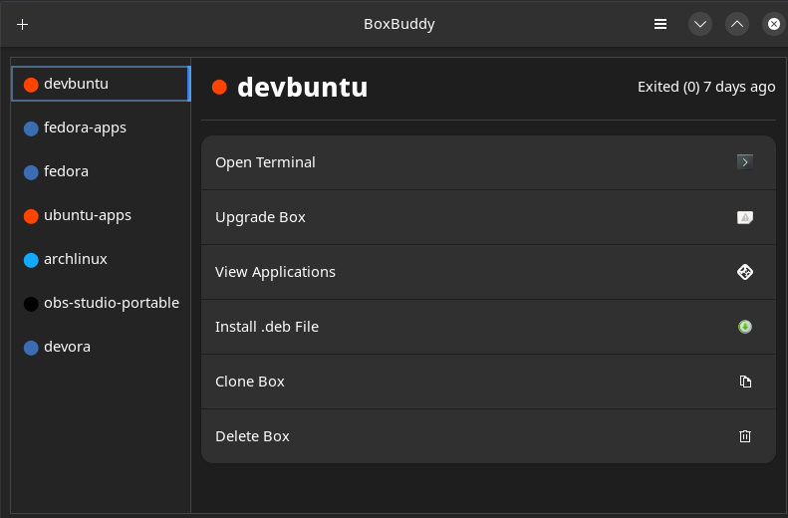Open the hamburger main menu
This screenshot has height=518, width=788.
659,24
